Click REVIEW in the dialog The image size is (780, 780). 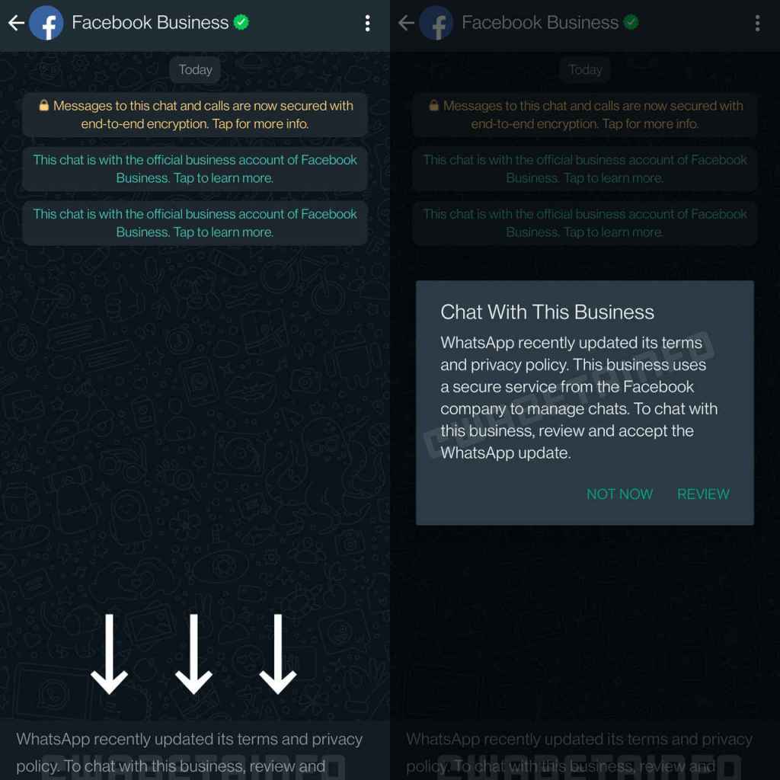click(x=703, y=494)
